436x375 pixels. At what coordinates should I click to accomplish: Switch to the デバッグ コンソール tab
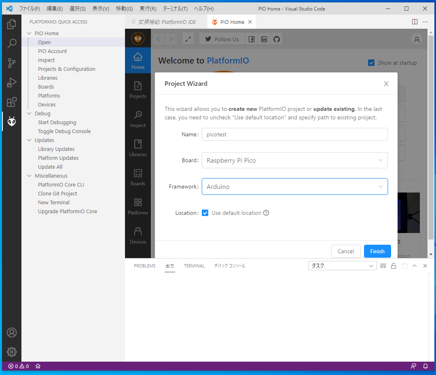pyautogui.click(x=230, y=266)
